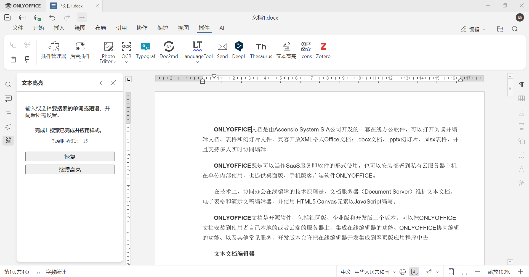This screenshot has height=277, width=529.
Task: Switch to the 插入 (Insert) tab
Action: [x=59, y=28]
